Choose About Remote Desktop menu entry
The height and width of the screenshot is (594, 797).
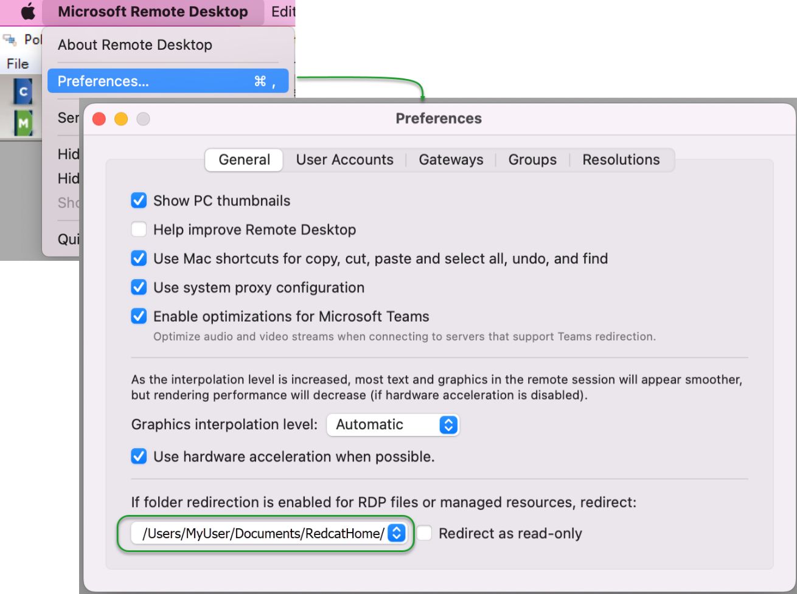coord(135,45)
